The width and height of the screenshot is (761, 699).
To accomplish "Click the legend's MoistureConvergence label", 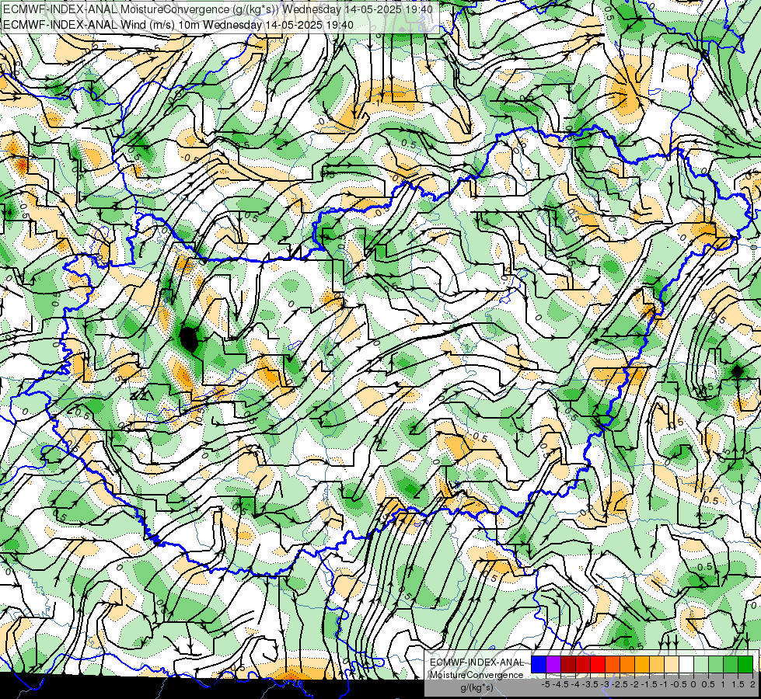I will (476, 675).
